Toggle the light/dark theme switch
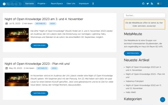Screen dimensions: 168x105 pos(159,4)
